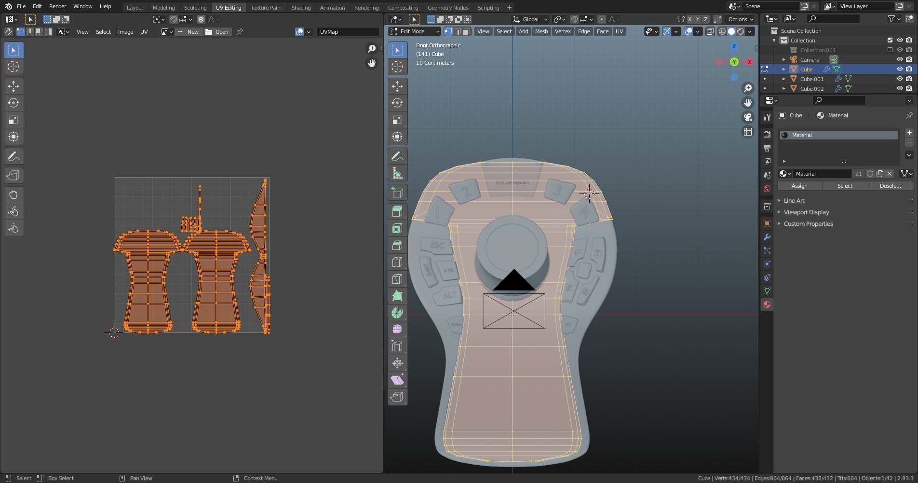Click the New image button
Viewport: 918px width, 483px height.
click(x=188, y=32)
